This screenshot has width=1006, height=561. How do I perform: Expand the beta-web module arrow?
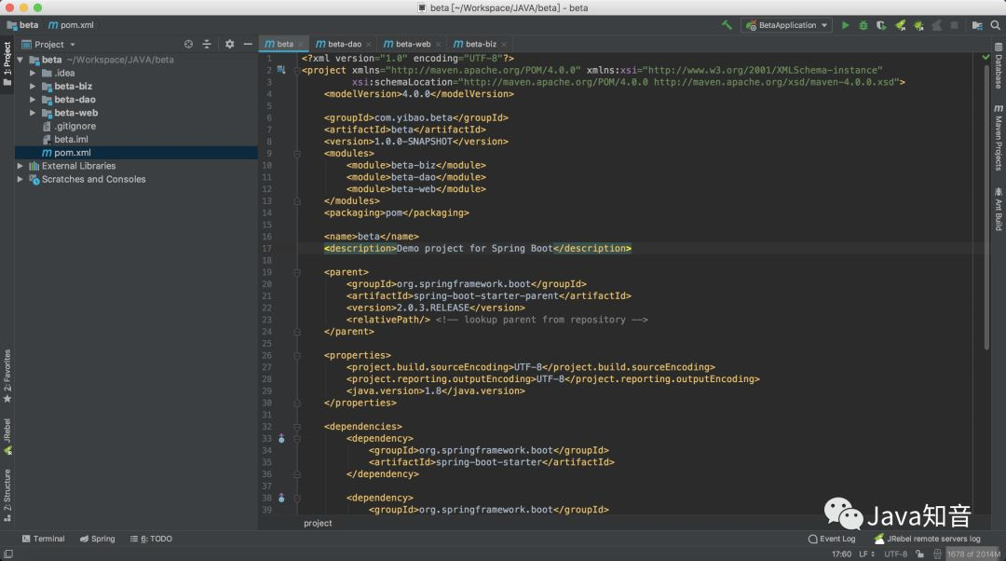click(x=33, y=113)
